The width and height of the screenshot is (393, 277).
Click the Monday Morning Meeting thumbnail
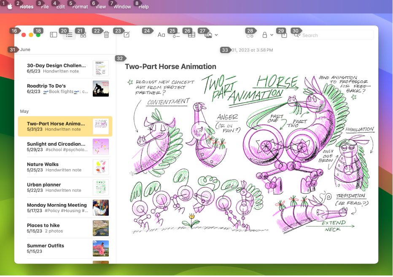pyautogui.click(x=101, y=208)
